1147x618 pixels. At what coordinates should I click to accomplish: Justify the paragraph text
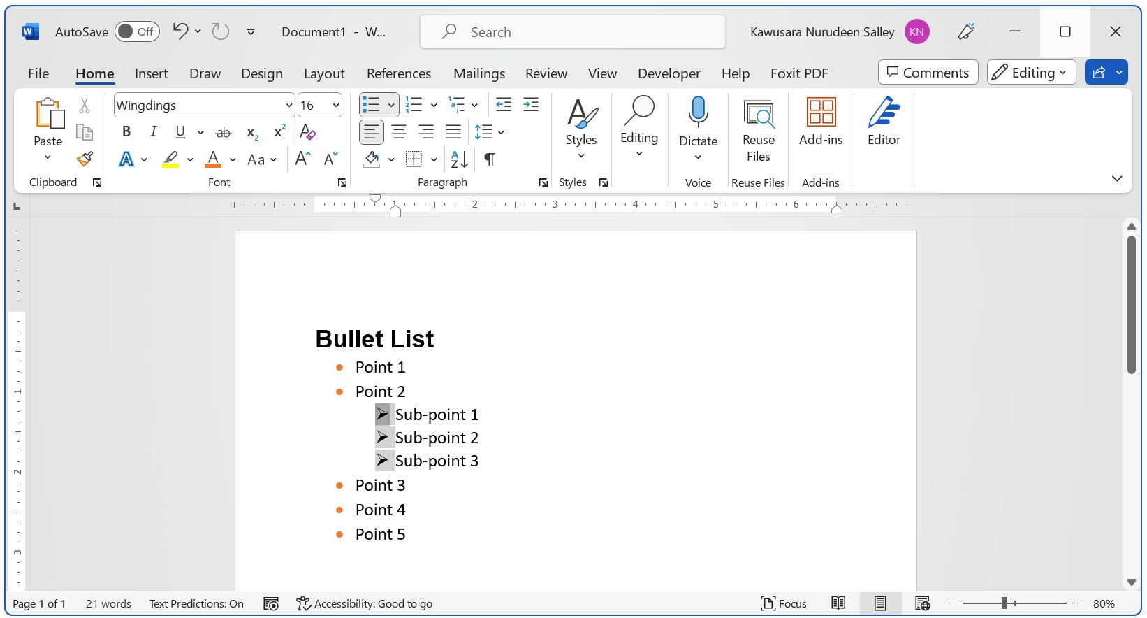453,131
